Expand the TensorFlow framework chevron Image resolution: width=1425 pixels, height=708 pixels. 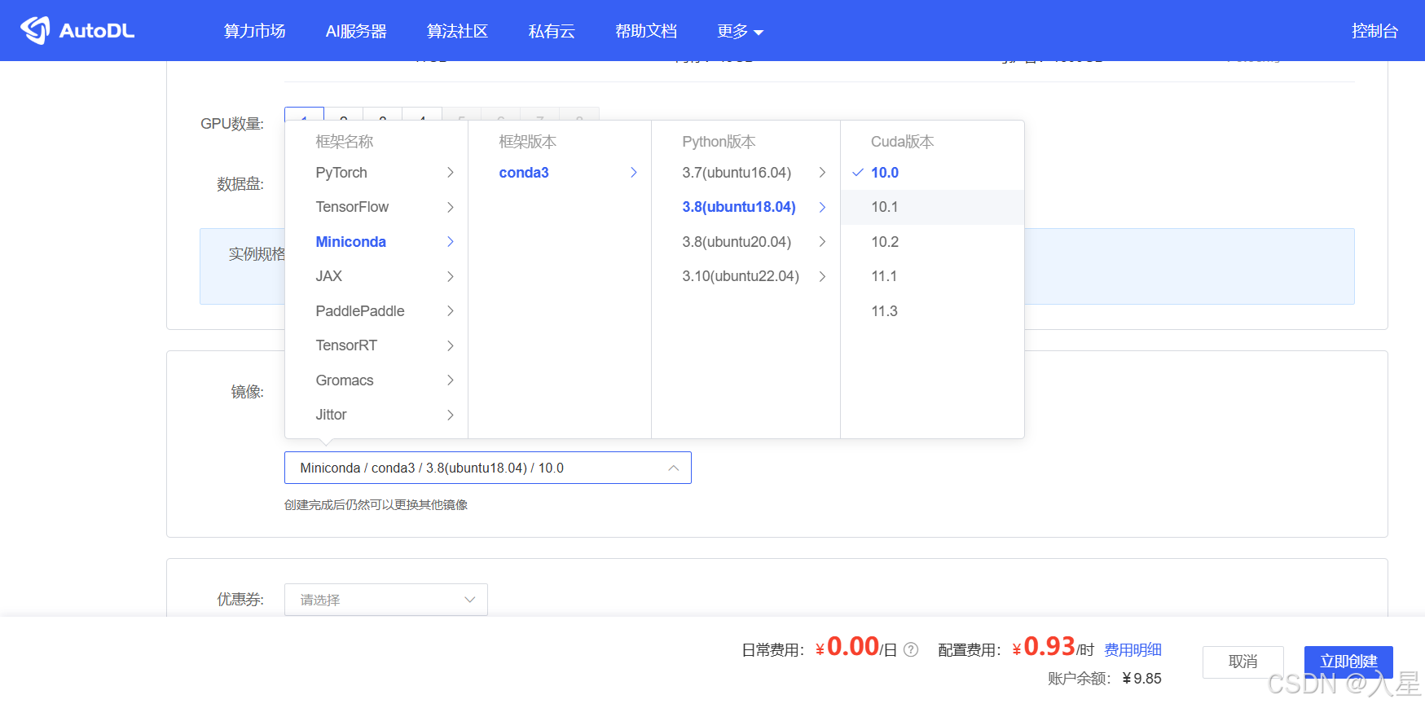click(451, 207)
